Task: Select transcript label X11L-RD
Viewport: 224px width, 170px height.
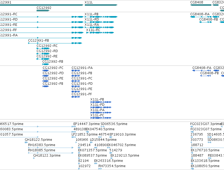Action: [92, 19]
